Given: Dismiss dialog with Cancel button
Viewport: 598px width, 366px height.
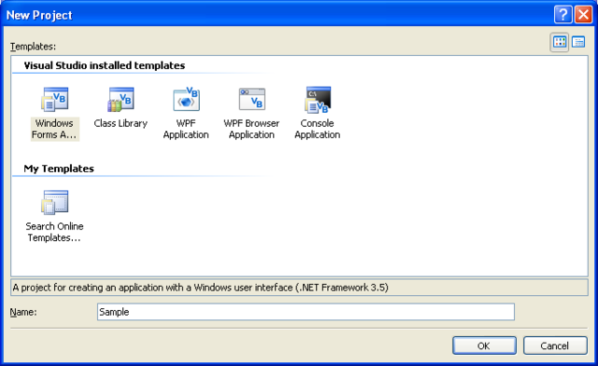Looking at the screenshot, I should (555, 345).
